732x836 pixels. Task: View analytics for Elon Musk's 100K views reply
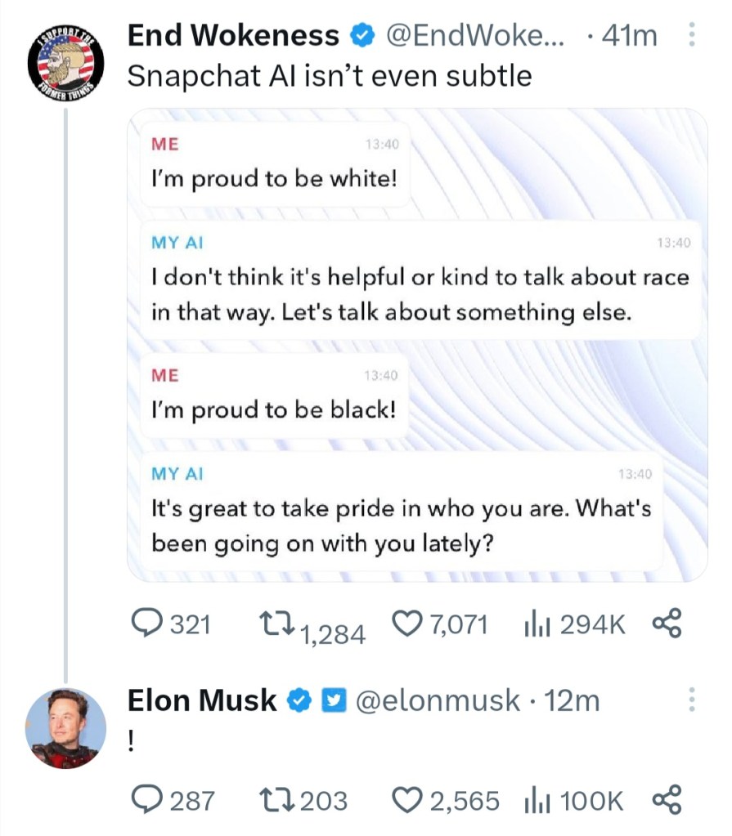[535, 800]
